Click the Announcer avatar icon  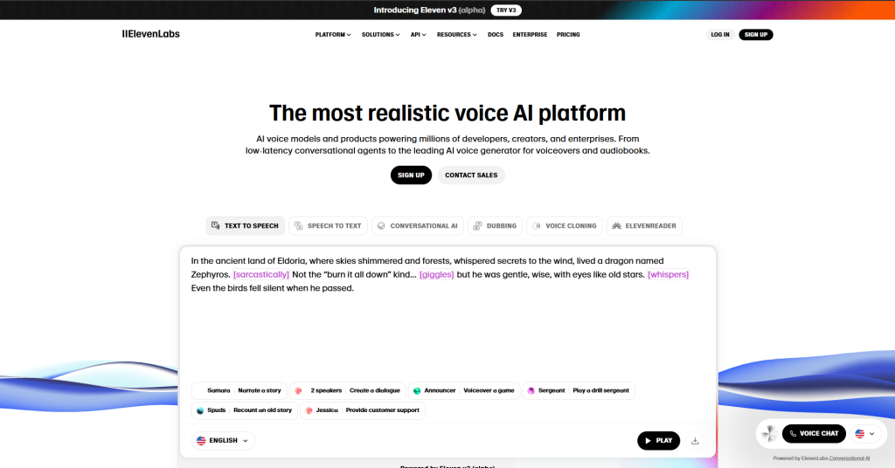tap(417, 391)
